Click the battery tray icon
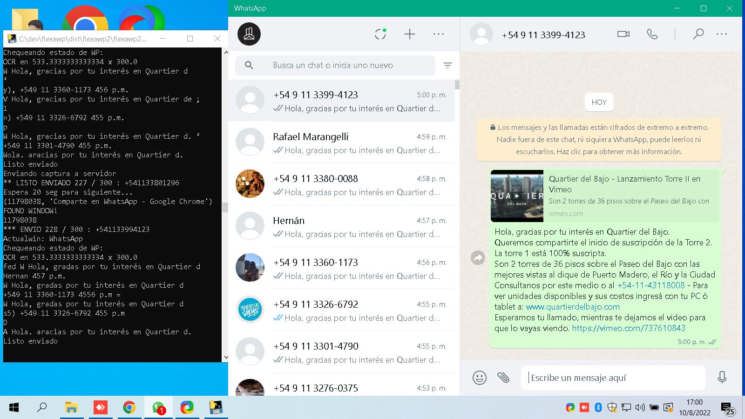The image size is (745, 419). [x=654, y=408]
